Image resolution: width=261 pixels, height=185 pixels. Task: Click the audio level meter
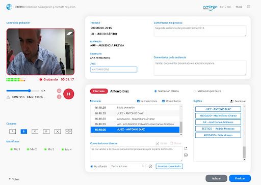(x=16, y=80)
